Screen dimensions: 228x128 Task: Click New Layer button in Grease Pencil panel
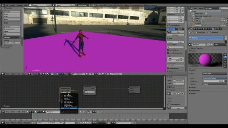point(175,35)
